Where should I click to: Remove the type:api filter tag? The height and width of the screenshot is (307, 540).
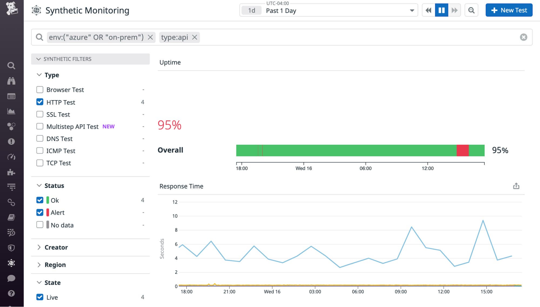pos(194,37)
